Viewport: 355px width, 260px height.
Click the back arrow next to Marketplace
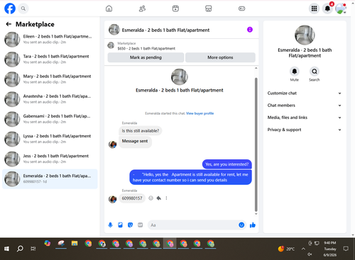point(9,24)
